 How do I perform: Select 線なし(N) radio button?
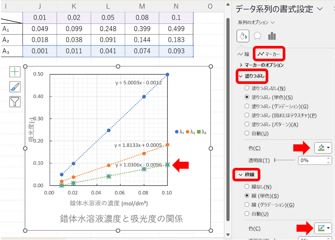[247, 187]
